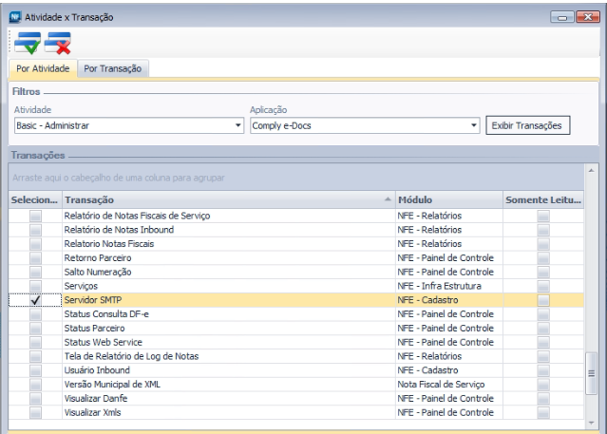Click the Exibir Transações button
Viewport: 607px width, 434px height.
(527, 125)
